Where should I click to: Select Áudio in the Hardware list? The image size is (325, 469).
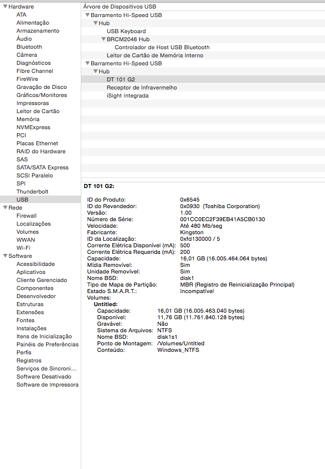click(x=24, y=39)
